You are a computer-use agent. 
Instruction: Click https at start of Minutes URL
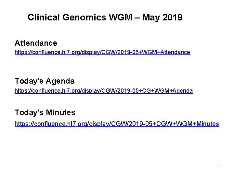coord(21,124)
